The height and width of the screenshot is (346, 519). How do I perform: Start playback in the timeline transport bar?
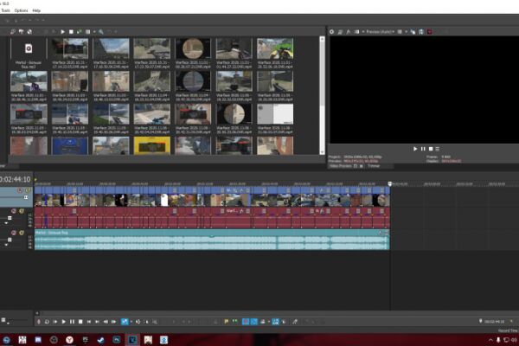pos(63,322)
